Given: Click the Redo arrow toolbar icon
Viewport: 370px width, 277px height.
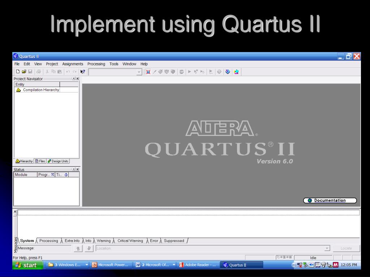Looking at the screenshot, I should pos(74,72).
